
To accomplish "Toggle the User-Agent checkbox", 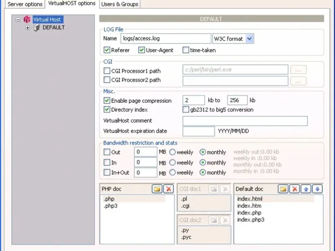I will (x=142, y=50).
